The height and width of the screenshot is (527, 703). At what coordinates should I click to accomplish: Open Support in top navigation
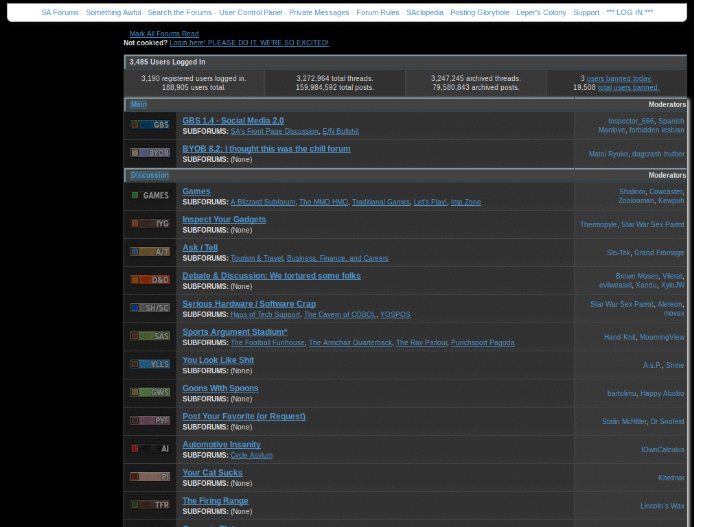click(586, 12)
